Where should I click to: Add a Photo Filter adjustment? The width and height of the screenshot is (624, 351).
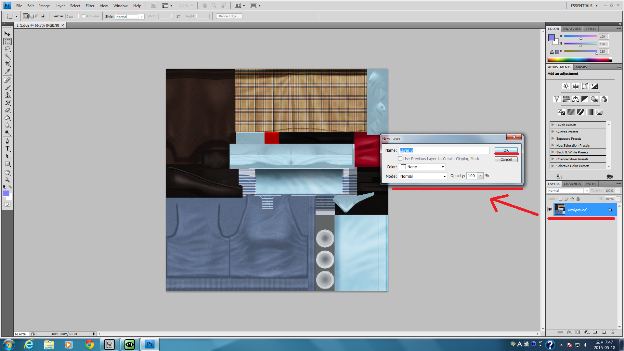pyautogui.click(x=594, y=99)
